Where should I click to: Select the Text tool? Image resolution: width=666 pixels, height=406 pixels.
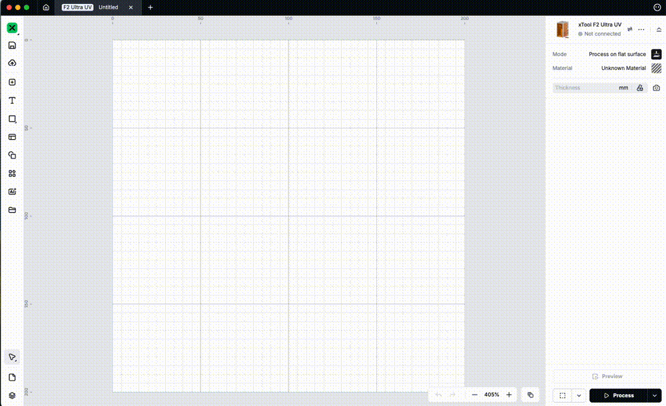[12, 101]
